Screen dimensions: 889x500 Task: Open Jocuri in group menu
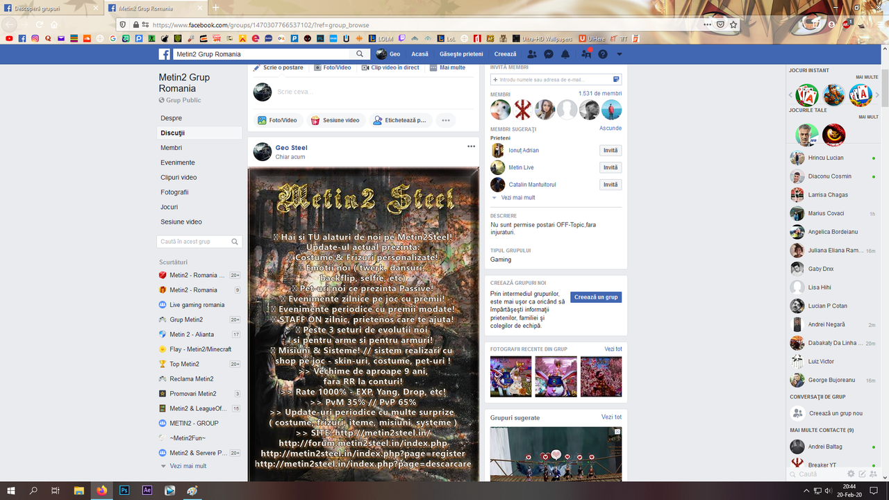[169, 207]
